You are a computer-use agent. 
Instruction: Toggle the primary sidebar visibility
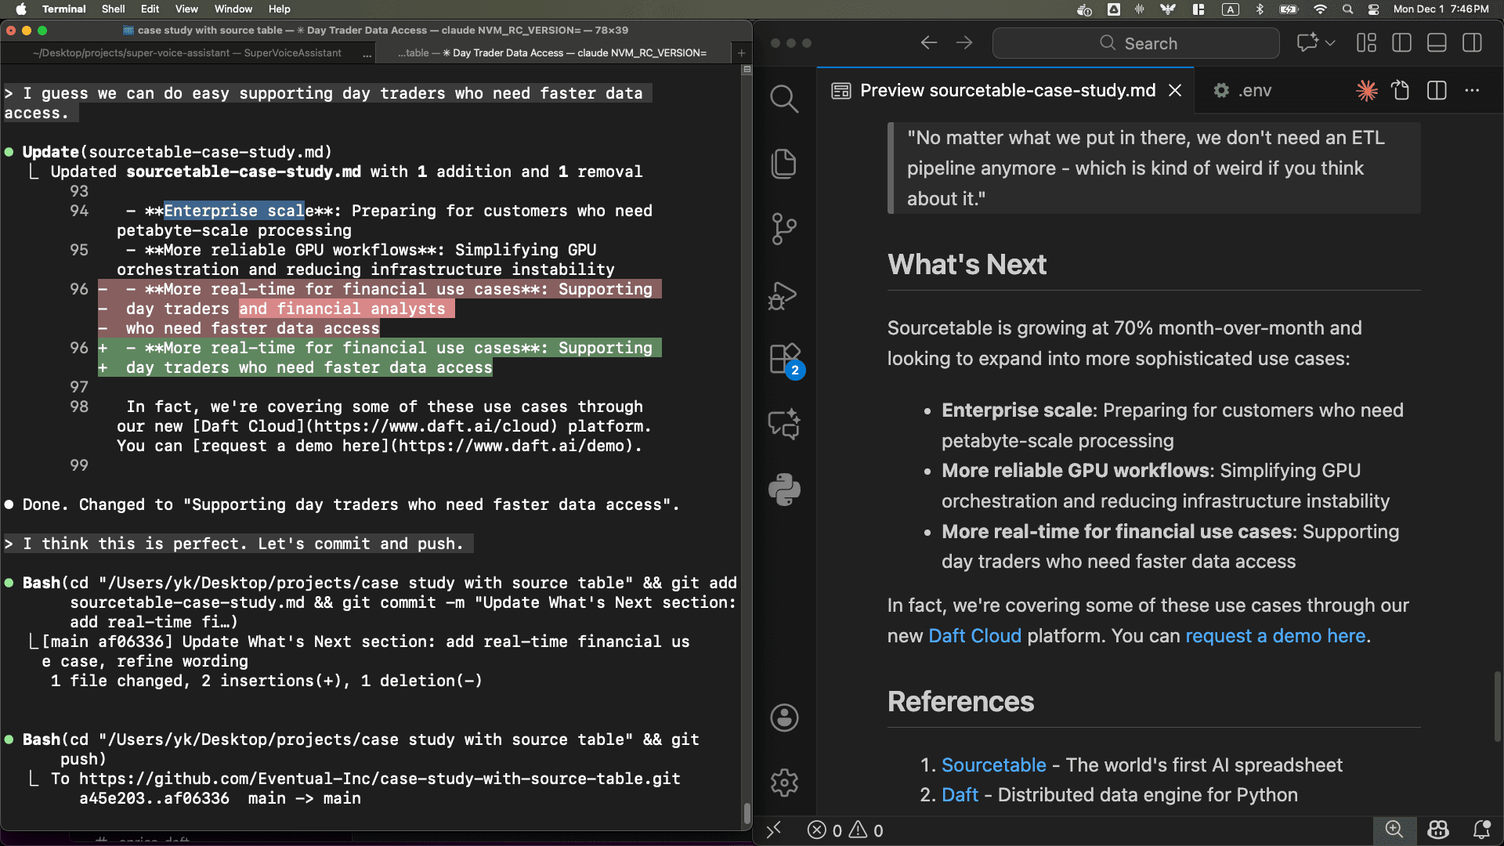tap(1401, 43)
